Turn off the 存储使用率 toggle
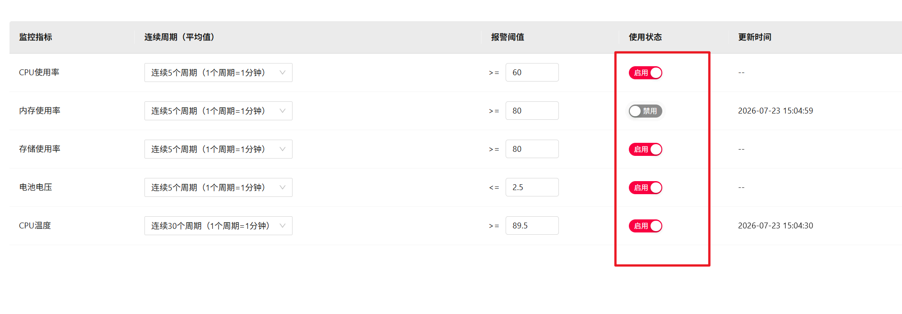Screen dimensions: 902x314 [645, 149]
